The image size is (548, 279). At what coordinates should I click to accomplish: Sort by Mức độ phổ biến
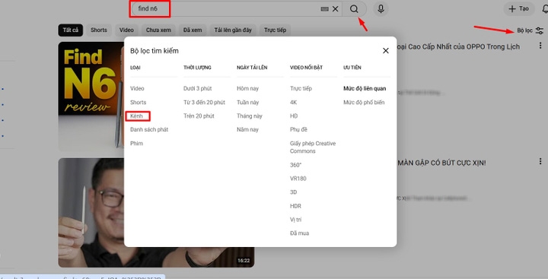364,103
